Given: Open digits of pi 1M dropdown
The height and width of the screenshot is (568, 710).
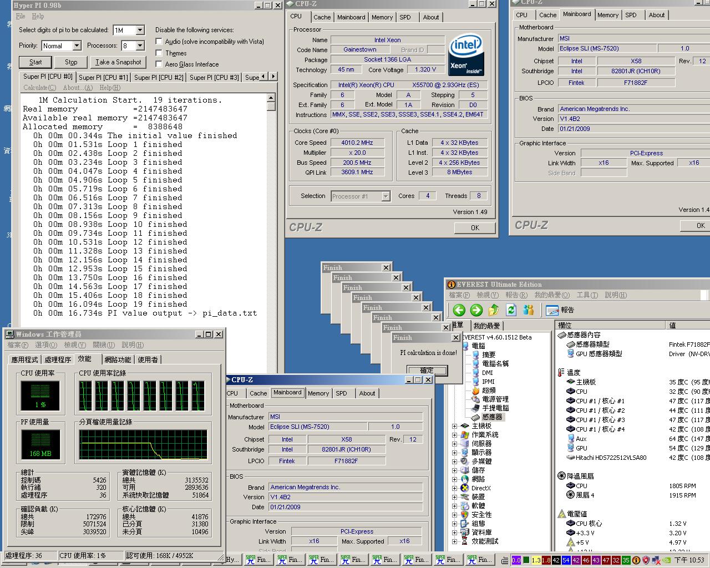Looking at the screenshot, I should (140, 30).
